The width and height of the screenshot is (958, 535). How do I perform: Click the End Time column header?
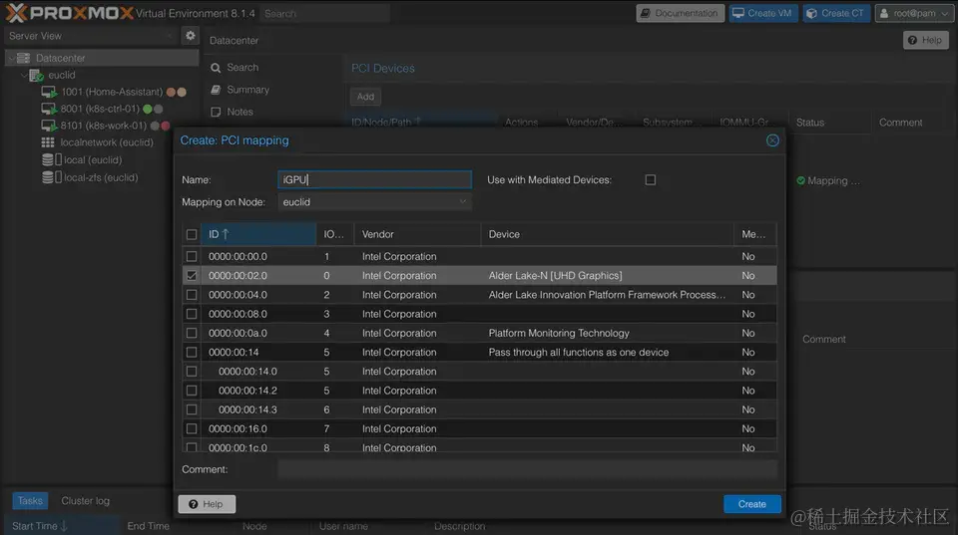(x=148, y=526)
